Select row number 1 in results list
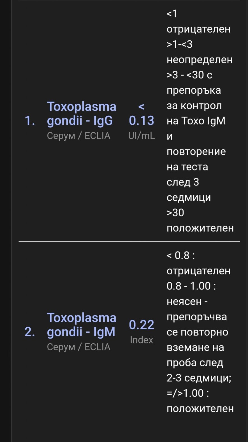The image size is (248, 442). pos(30,121)
